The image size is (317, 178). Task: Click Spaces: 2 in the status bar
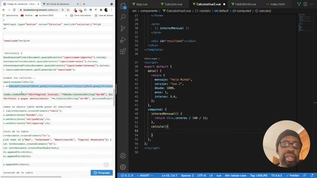click(x=187, y=176)
